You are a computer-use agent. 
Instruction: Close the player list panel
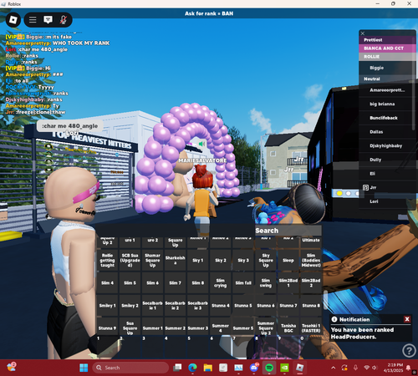point(363,33)
